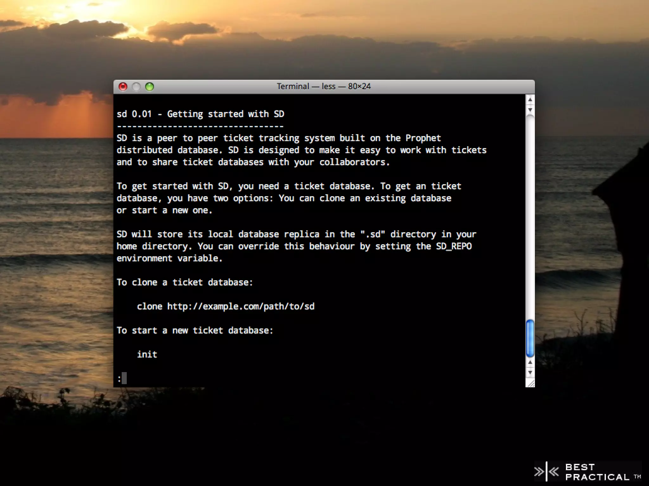649x486 pixels.
Task: Click the empty scrollbar track above the thumb
Action: click(x=530, y=215)
